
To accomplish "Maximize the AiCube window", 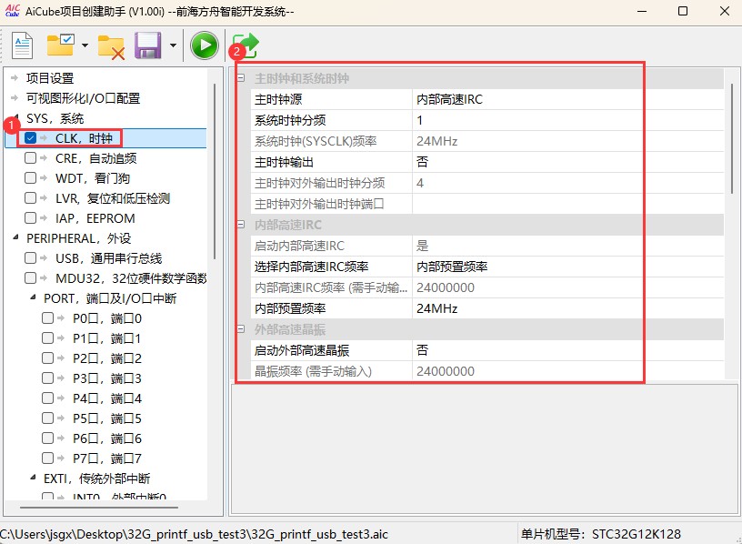I will (x=682, y=11).
